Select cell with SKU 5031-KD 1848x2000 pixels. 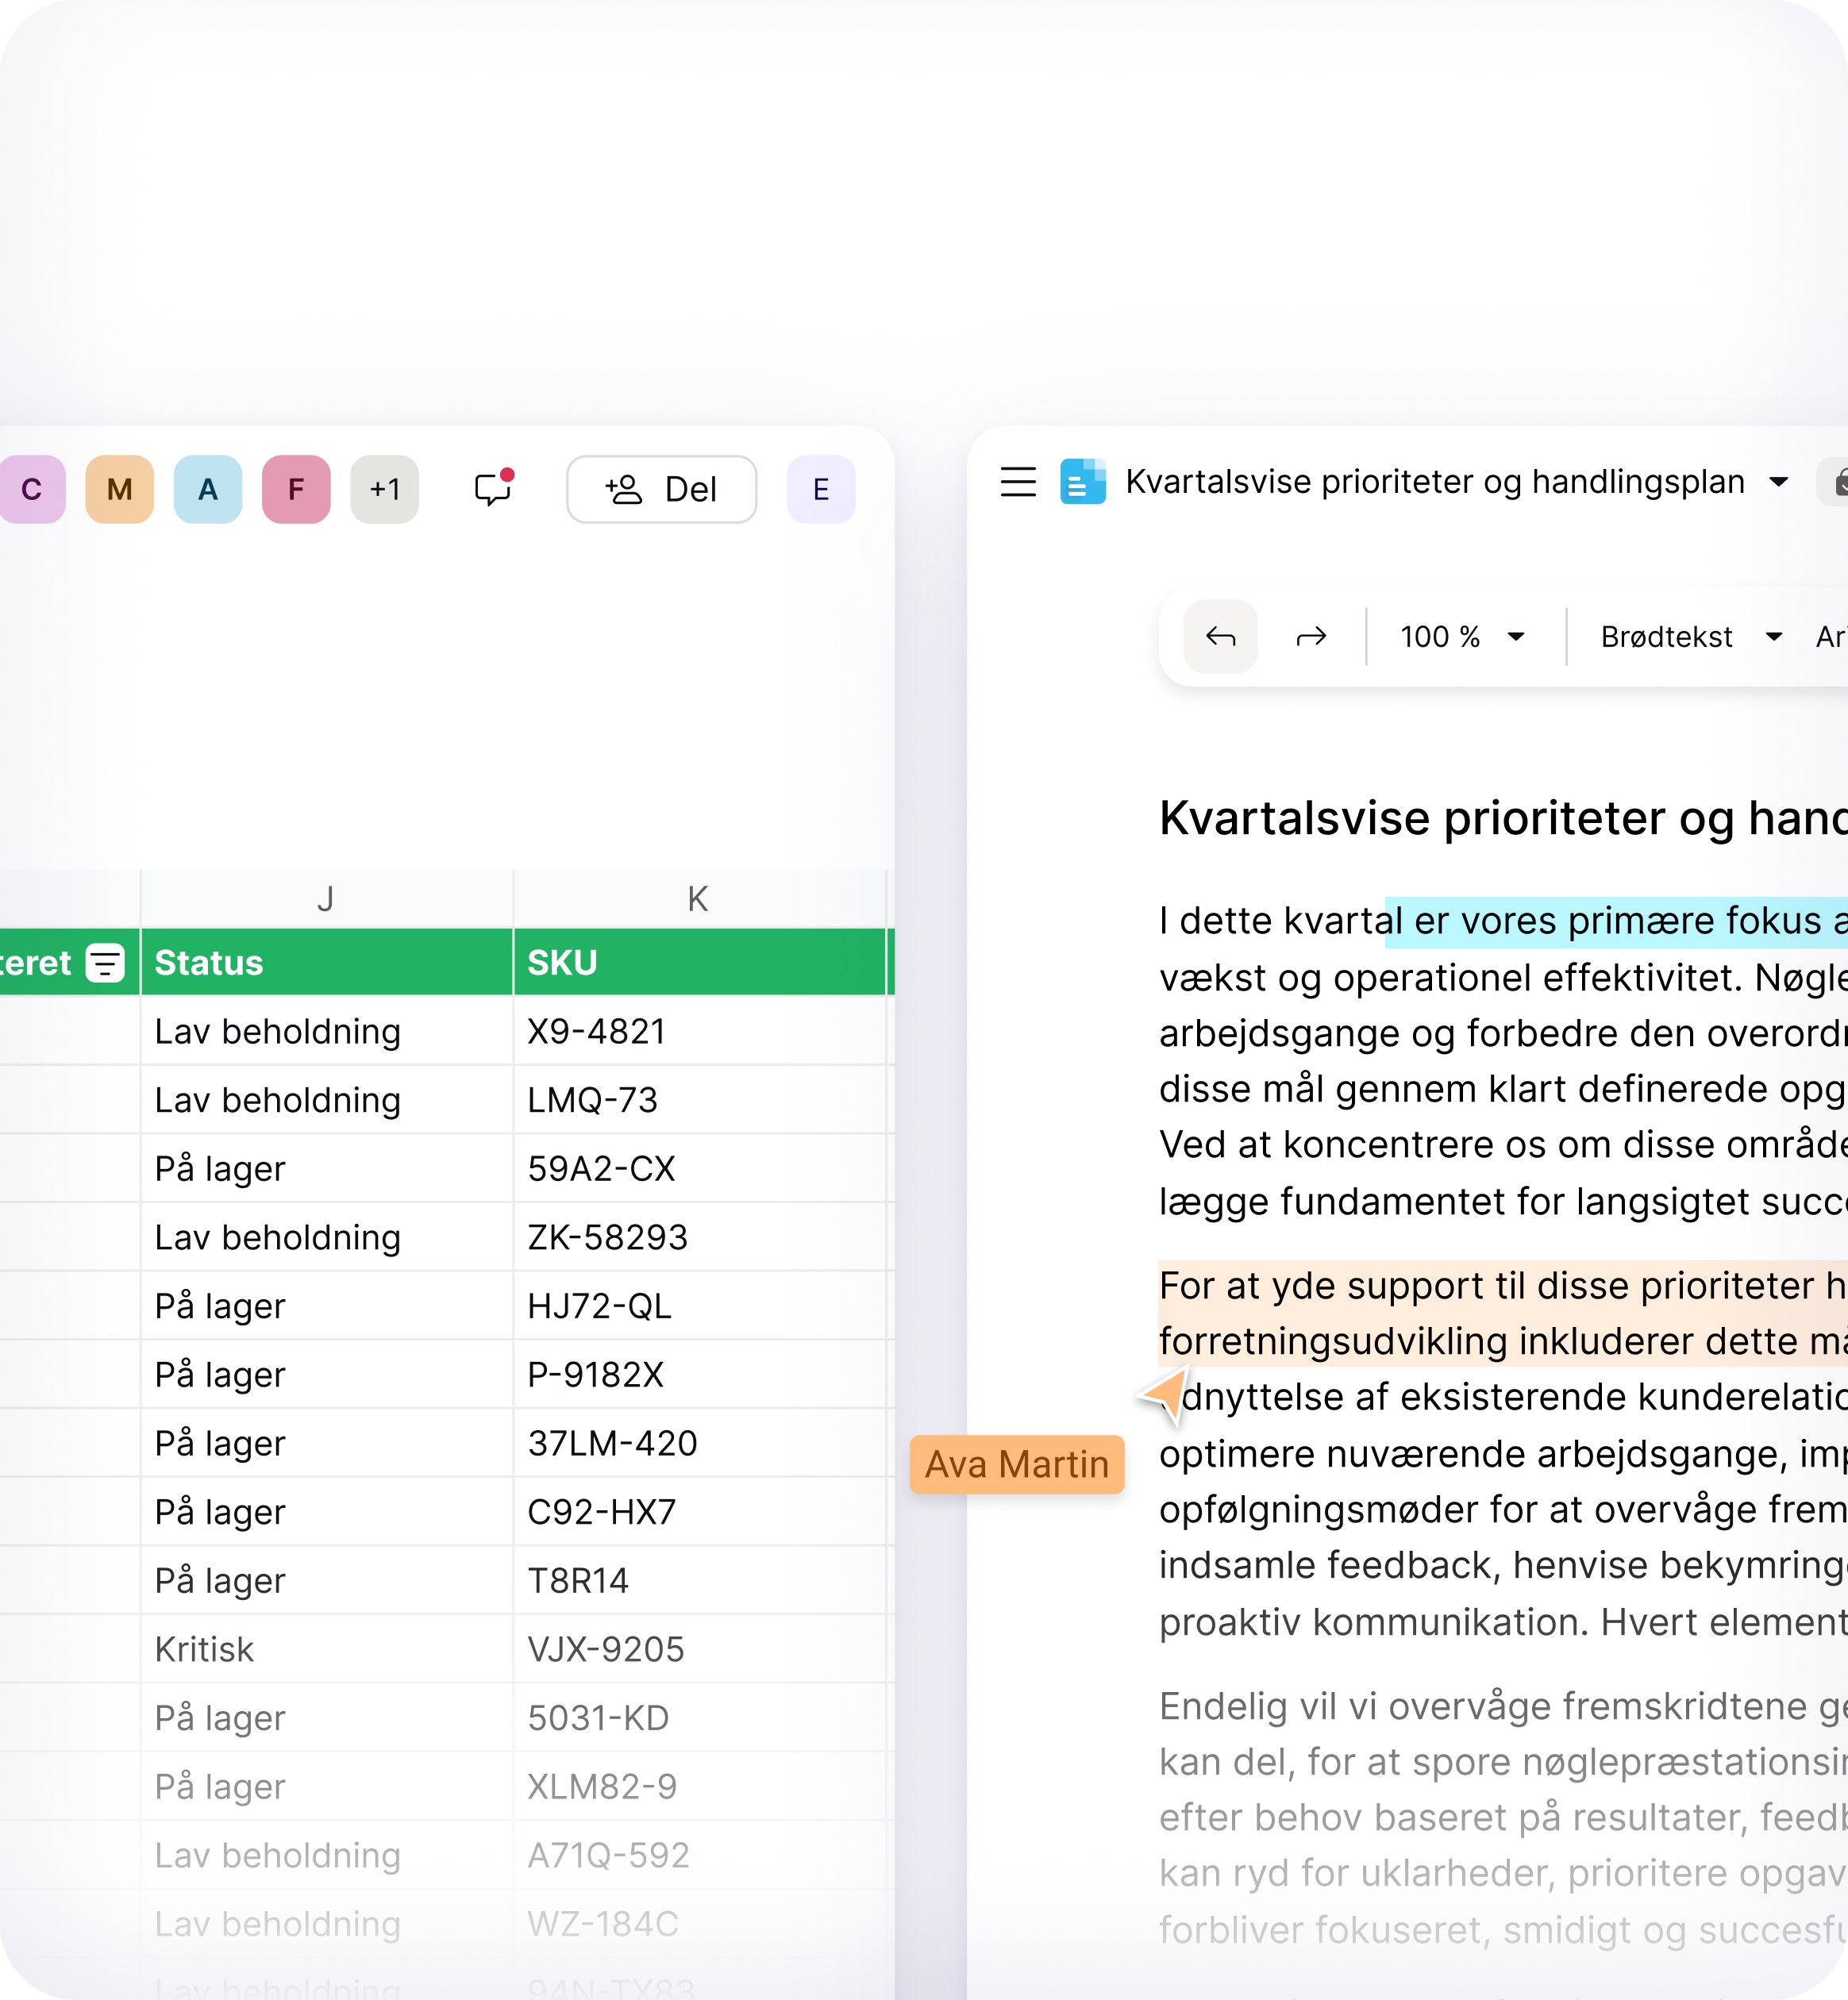click(699, 1718)
